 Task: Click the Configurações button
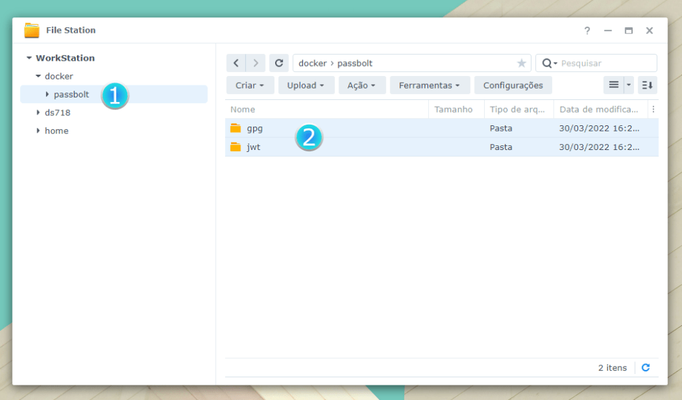coord(513,85)
